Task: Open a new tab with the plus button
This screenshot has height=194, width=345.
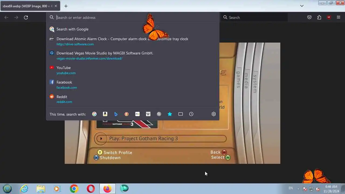Action: pyautogui.click(x=66, y=6)
